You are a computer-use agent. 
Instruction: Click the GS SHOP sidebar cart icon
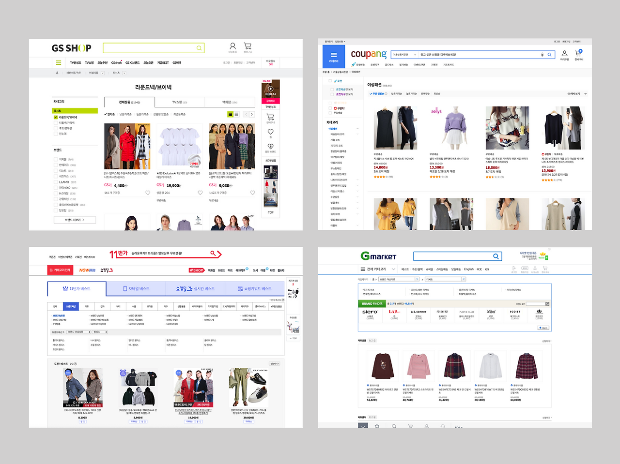click(270, 117)
